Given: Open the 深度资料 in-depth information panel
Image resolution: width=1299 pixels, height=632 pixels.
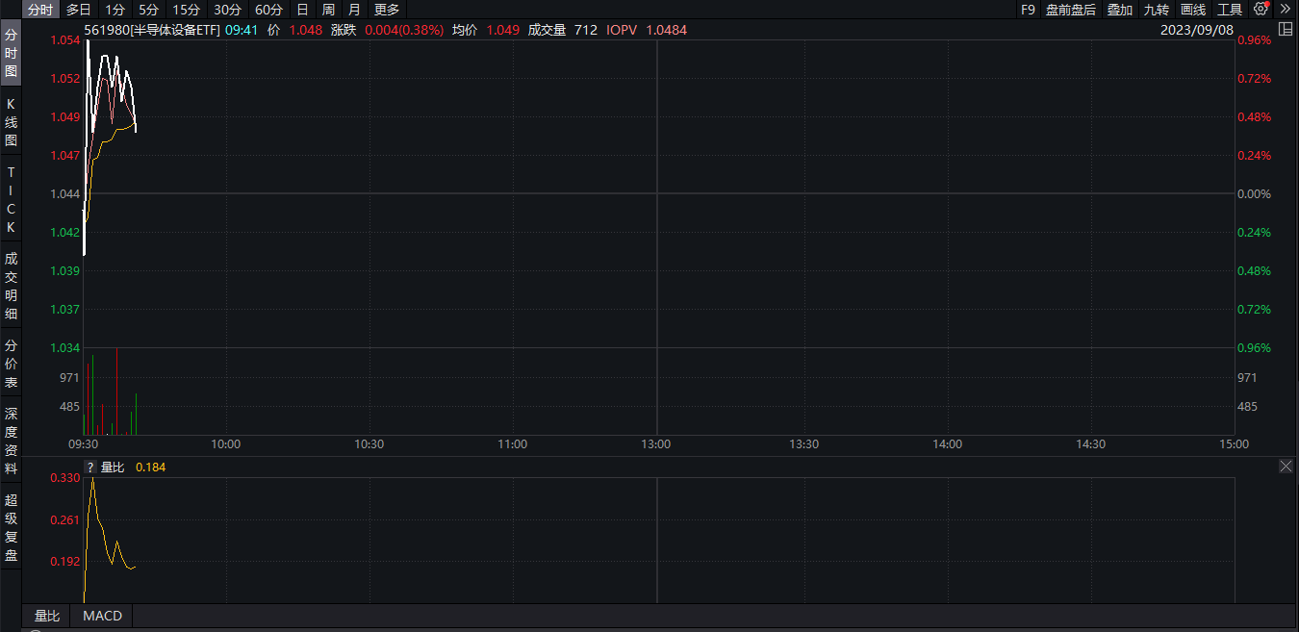Looking at the screenshot, I should [11, 442].
